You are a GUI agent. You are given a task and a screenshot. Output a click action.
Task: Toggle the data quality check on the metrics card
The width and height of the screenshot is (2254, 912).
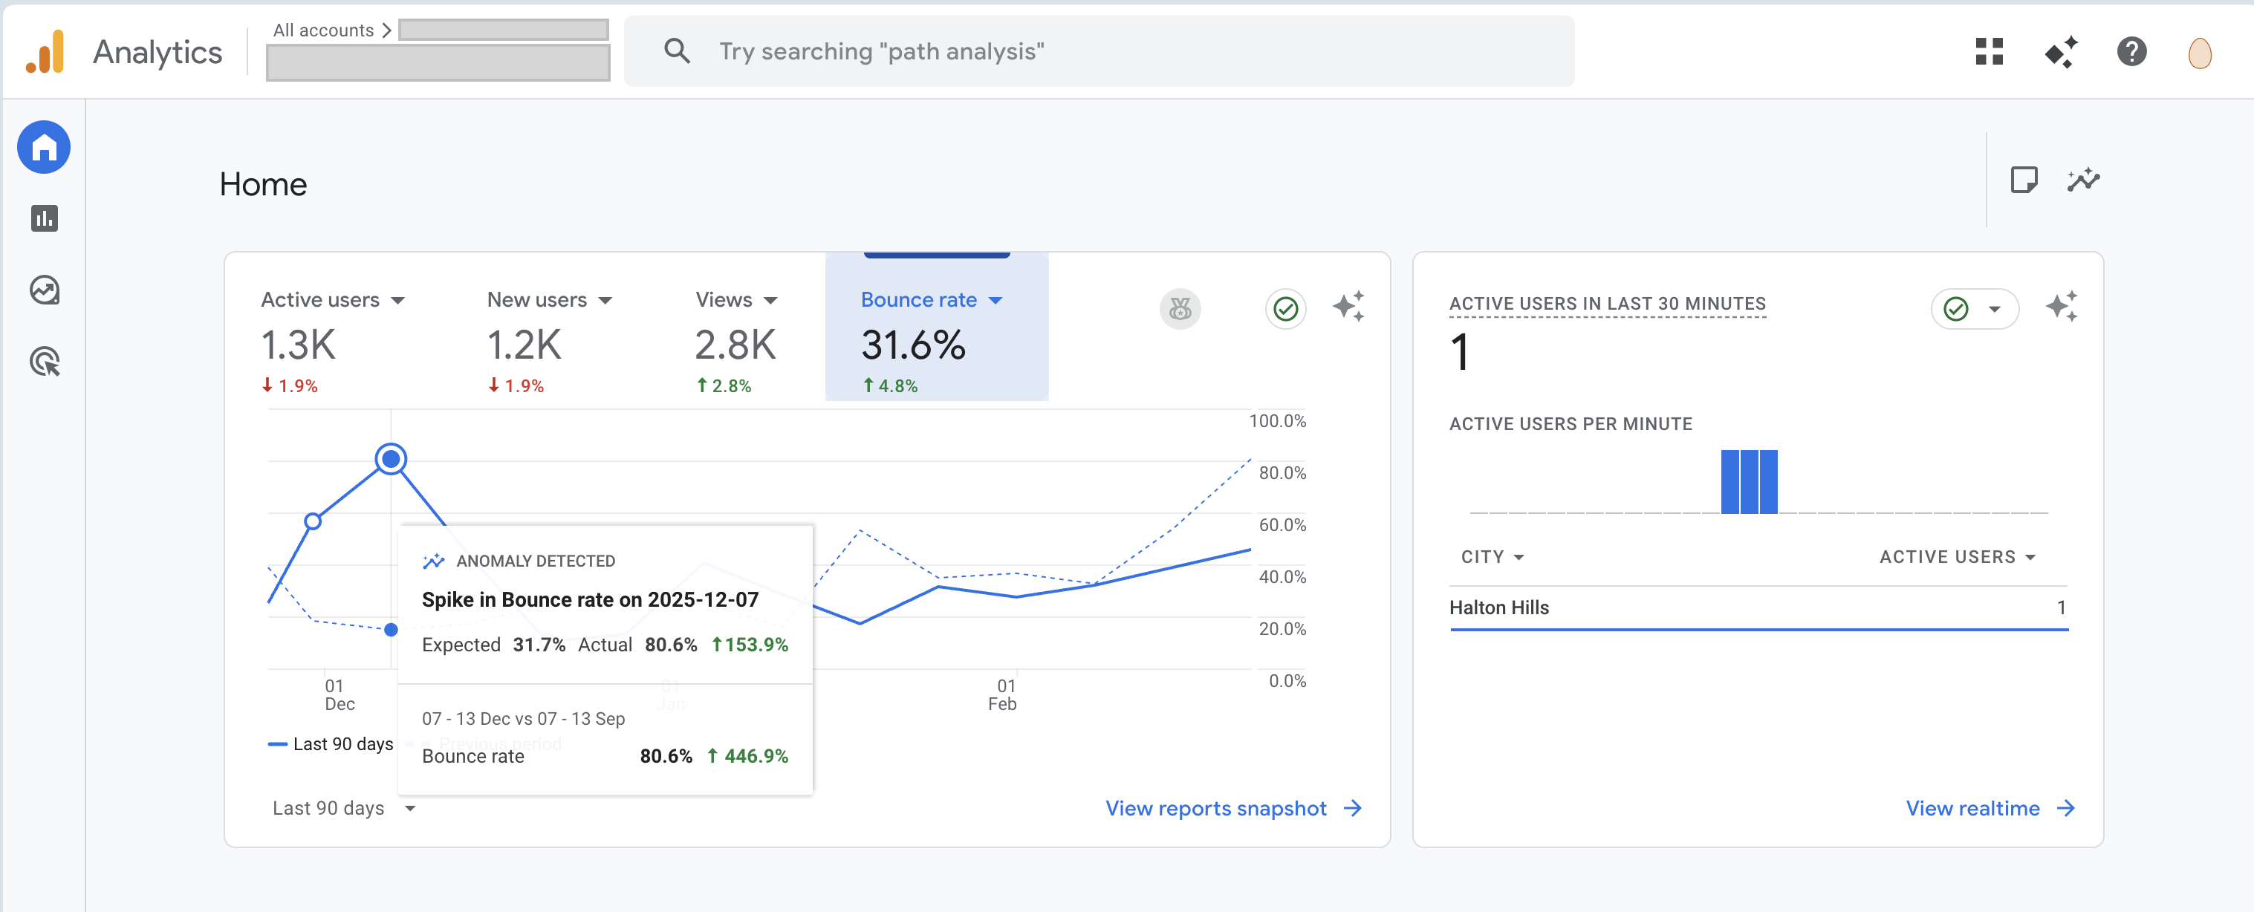coord(1284,309)
